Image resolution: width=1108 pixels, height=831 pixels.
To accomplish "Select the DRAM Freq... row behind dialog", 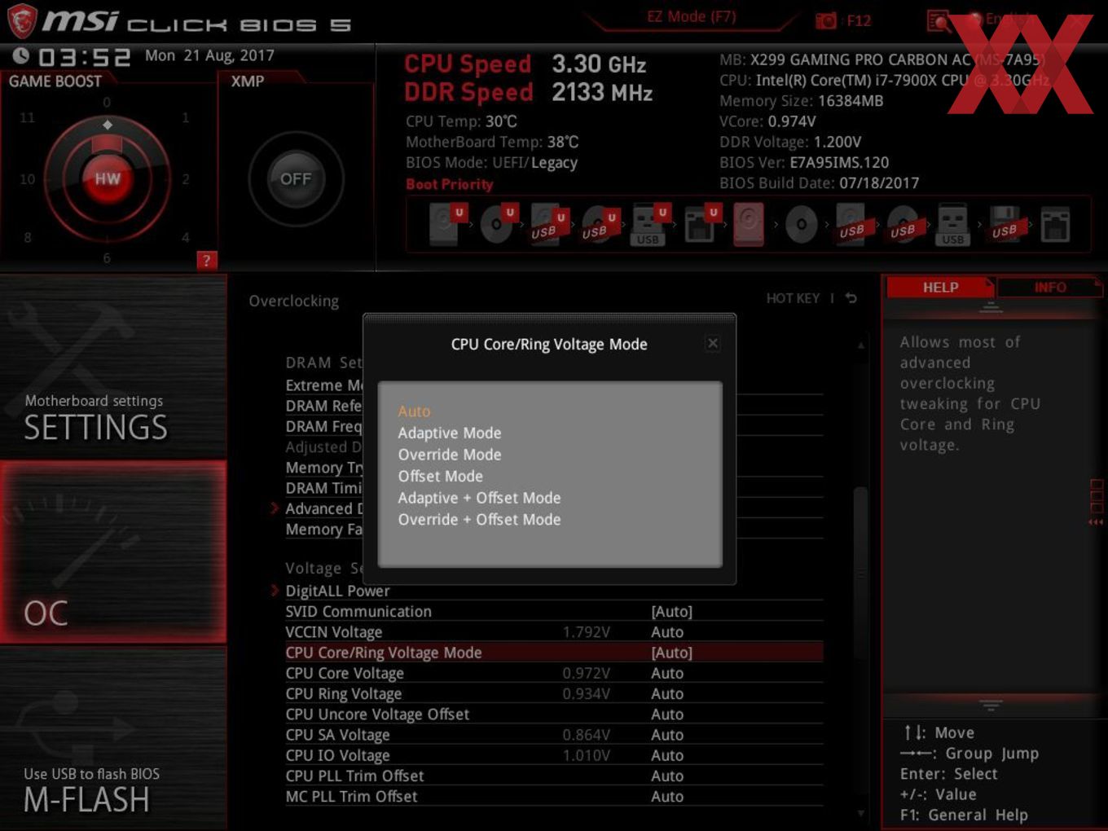I will pos(323,426).
